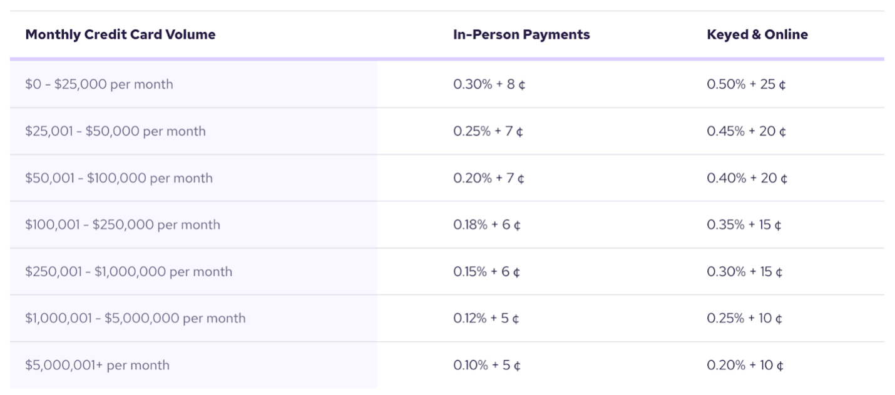Select the $100,001 - $250,000 per month row

pyautogui.click(x=447, y=224)
